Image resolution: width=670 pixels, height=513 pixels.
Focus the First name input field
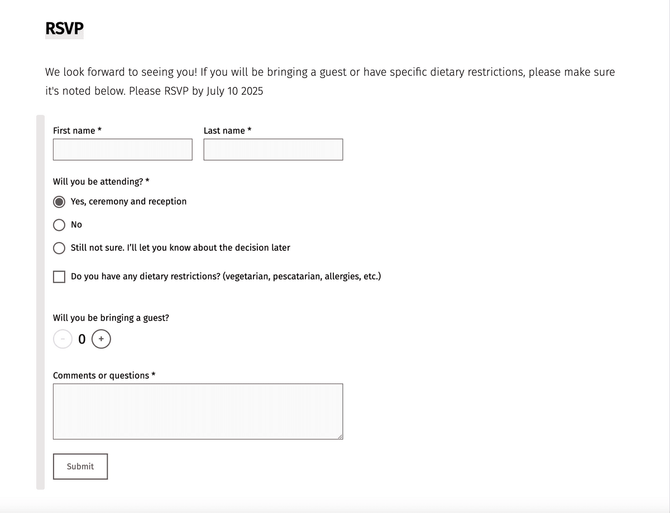[x=122, y=149]
